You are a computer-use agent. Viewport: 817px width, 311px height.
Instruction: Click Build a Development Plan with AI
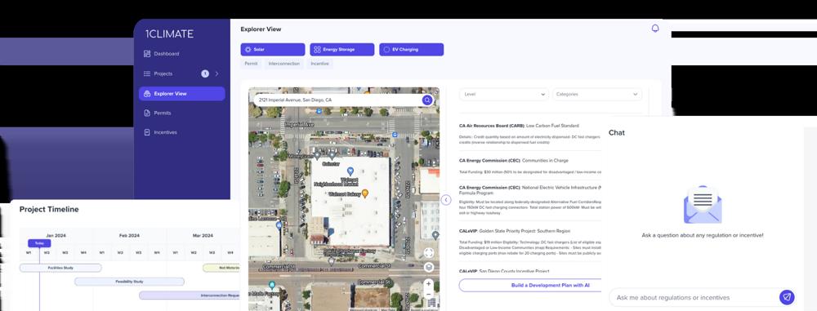(x=530, y=286)
